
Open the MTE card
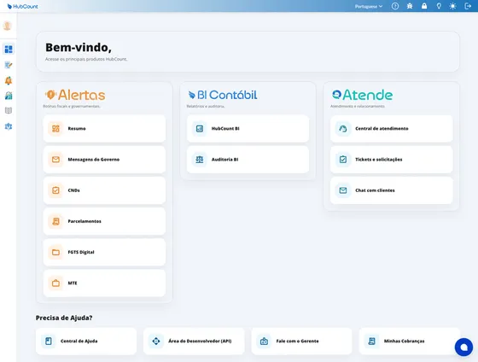104,283
